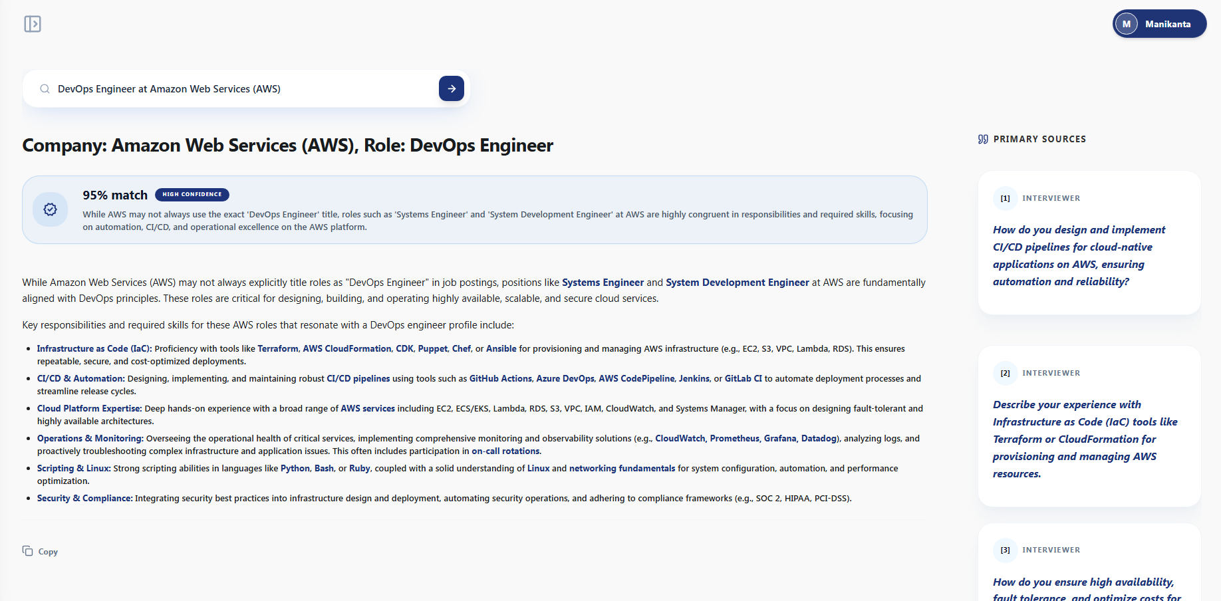The image size is (1221, 601).
Task: Click the 'Chef' keyword
Action: click(x=462, y=348)
